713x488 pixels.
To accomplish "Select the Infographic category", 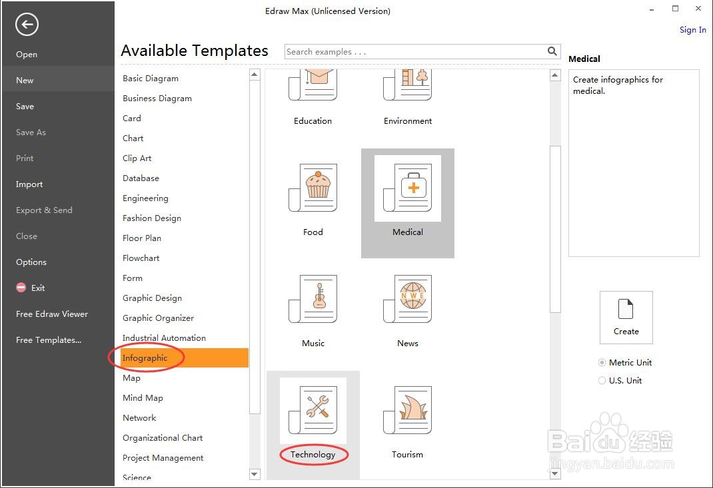I will [x=185, y=358].
